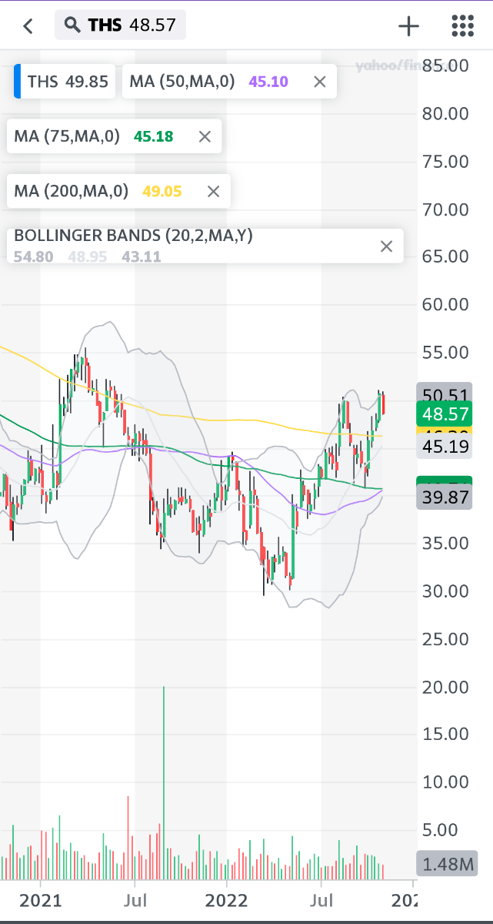Tap the 50.51 upper band price tag
The width and height of the screenshot is (493, 924).
442,392
